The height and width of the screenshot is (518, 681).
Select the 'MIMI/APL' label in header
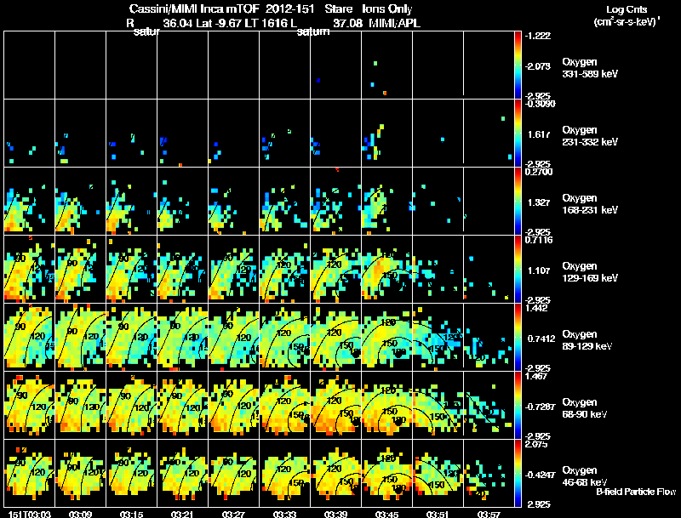point(394,23)
